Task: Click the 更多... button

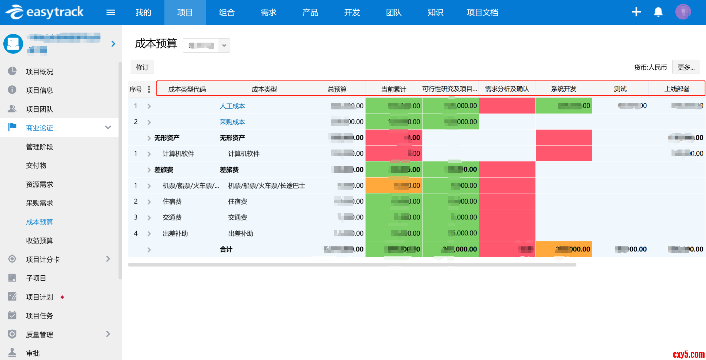Action: pyautogui.click(x=686, y=67)
